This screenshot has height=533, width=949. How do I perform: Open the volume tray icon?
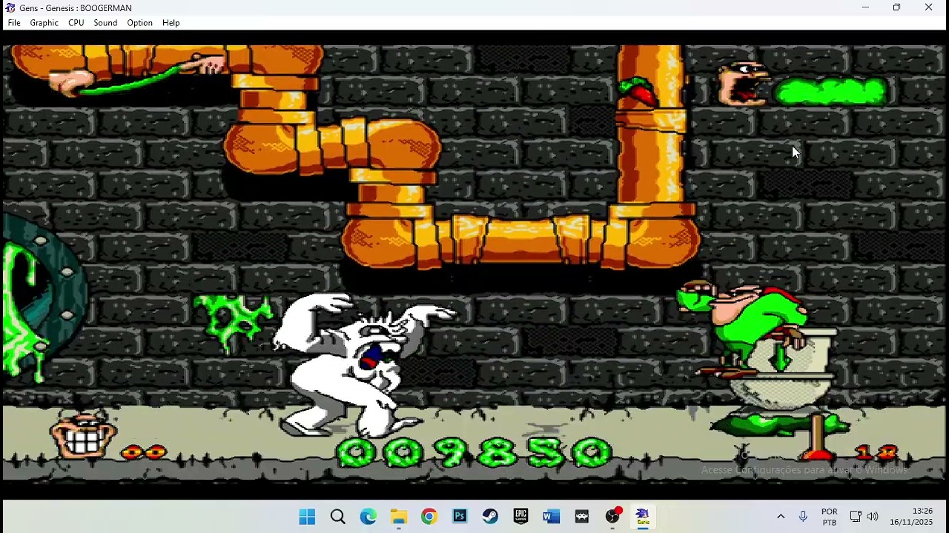click(873, 517)
